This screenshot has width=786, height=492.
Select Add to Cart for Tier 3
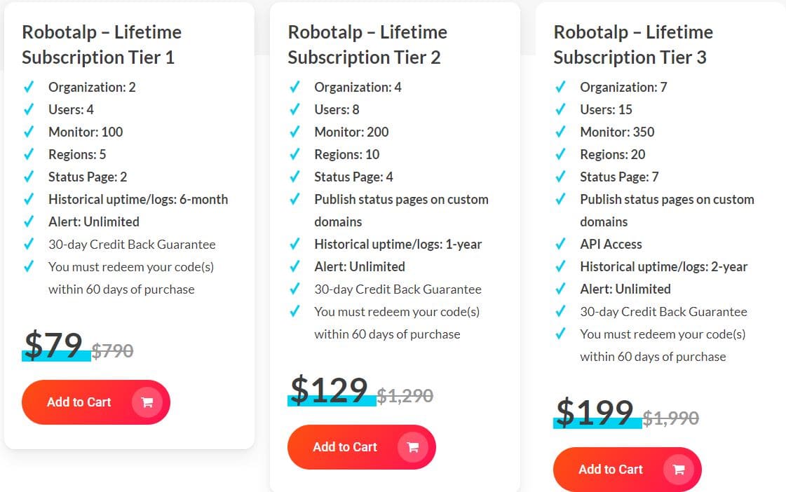(x=609, y=470)
